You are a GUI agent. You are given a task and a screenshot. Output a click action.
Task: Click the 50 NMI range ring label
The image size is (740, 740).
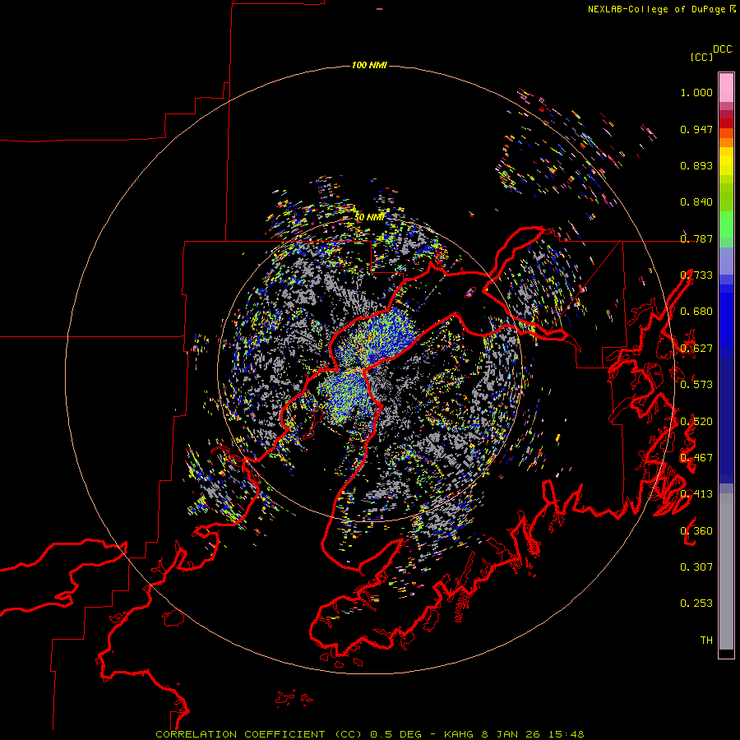pos(369,217)
